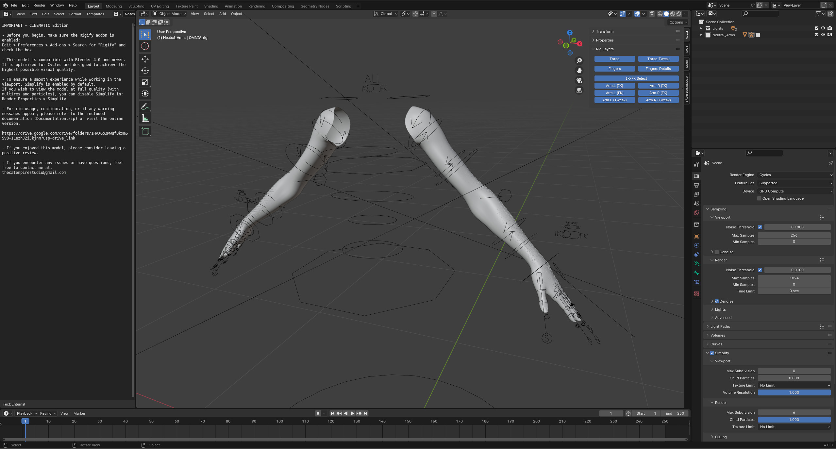Open the Render Engine dropdown

795,175
